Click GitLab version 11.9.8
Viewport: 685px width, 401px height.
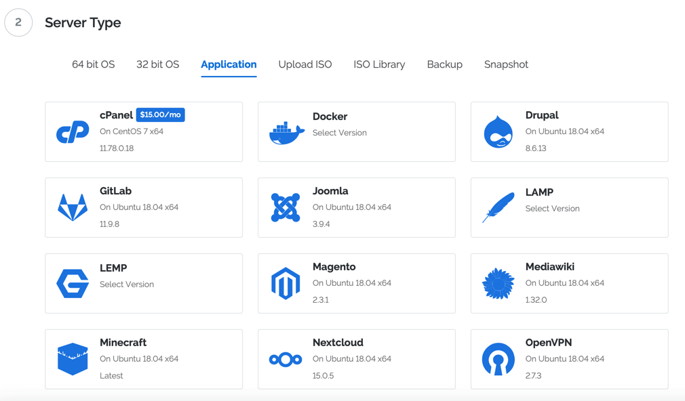[x=109, y=224]
